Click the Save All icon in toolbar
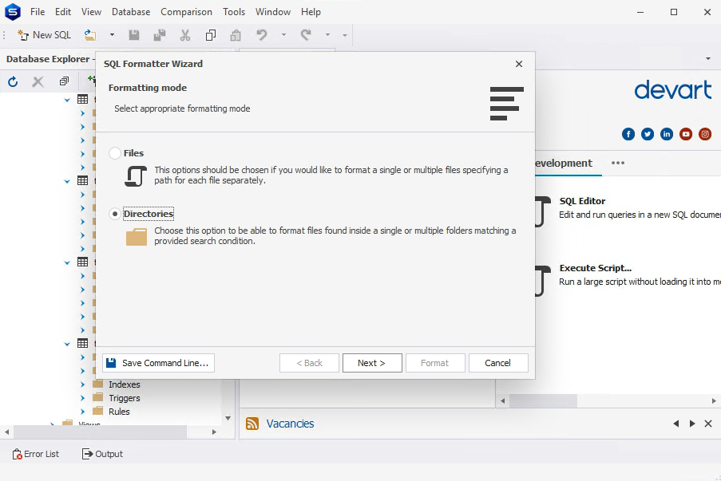 (x=160, y=35)
